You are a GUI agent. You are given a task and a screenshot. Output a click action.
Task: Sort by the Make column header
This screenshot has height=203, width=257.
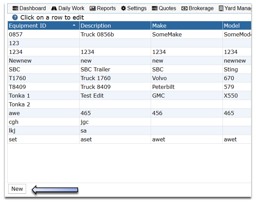(187, 25)
